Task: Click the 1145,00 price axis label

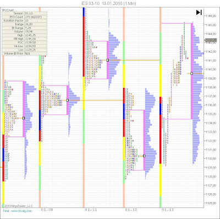Action: (211, 25)
